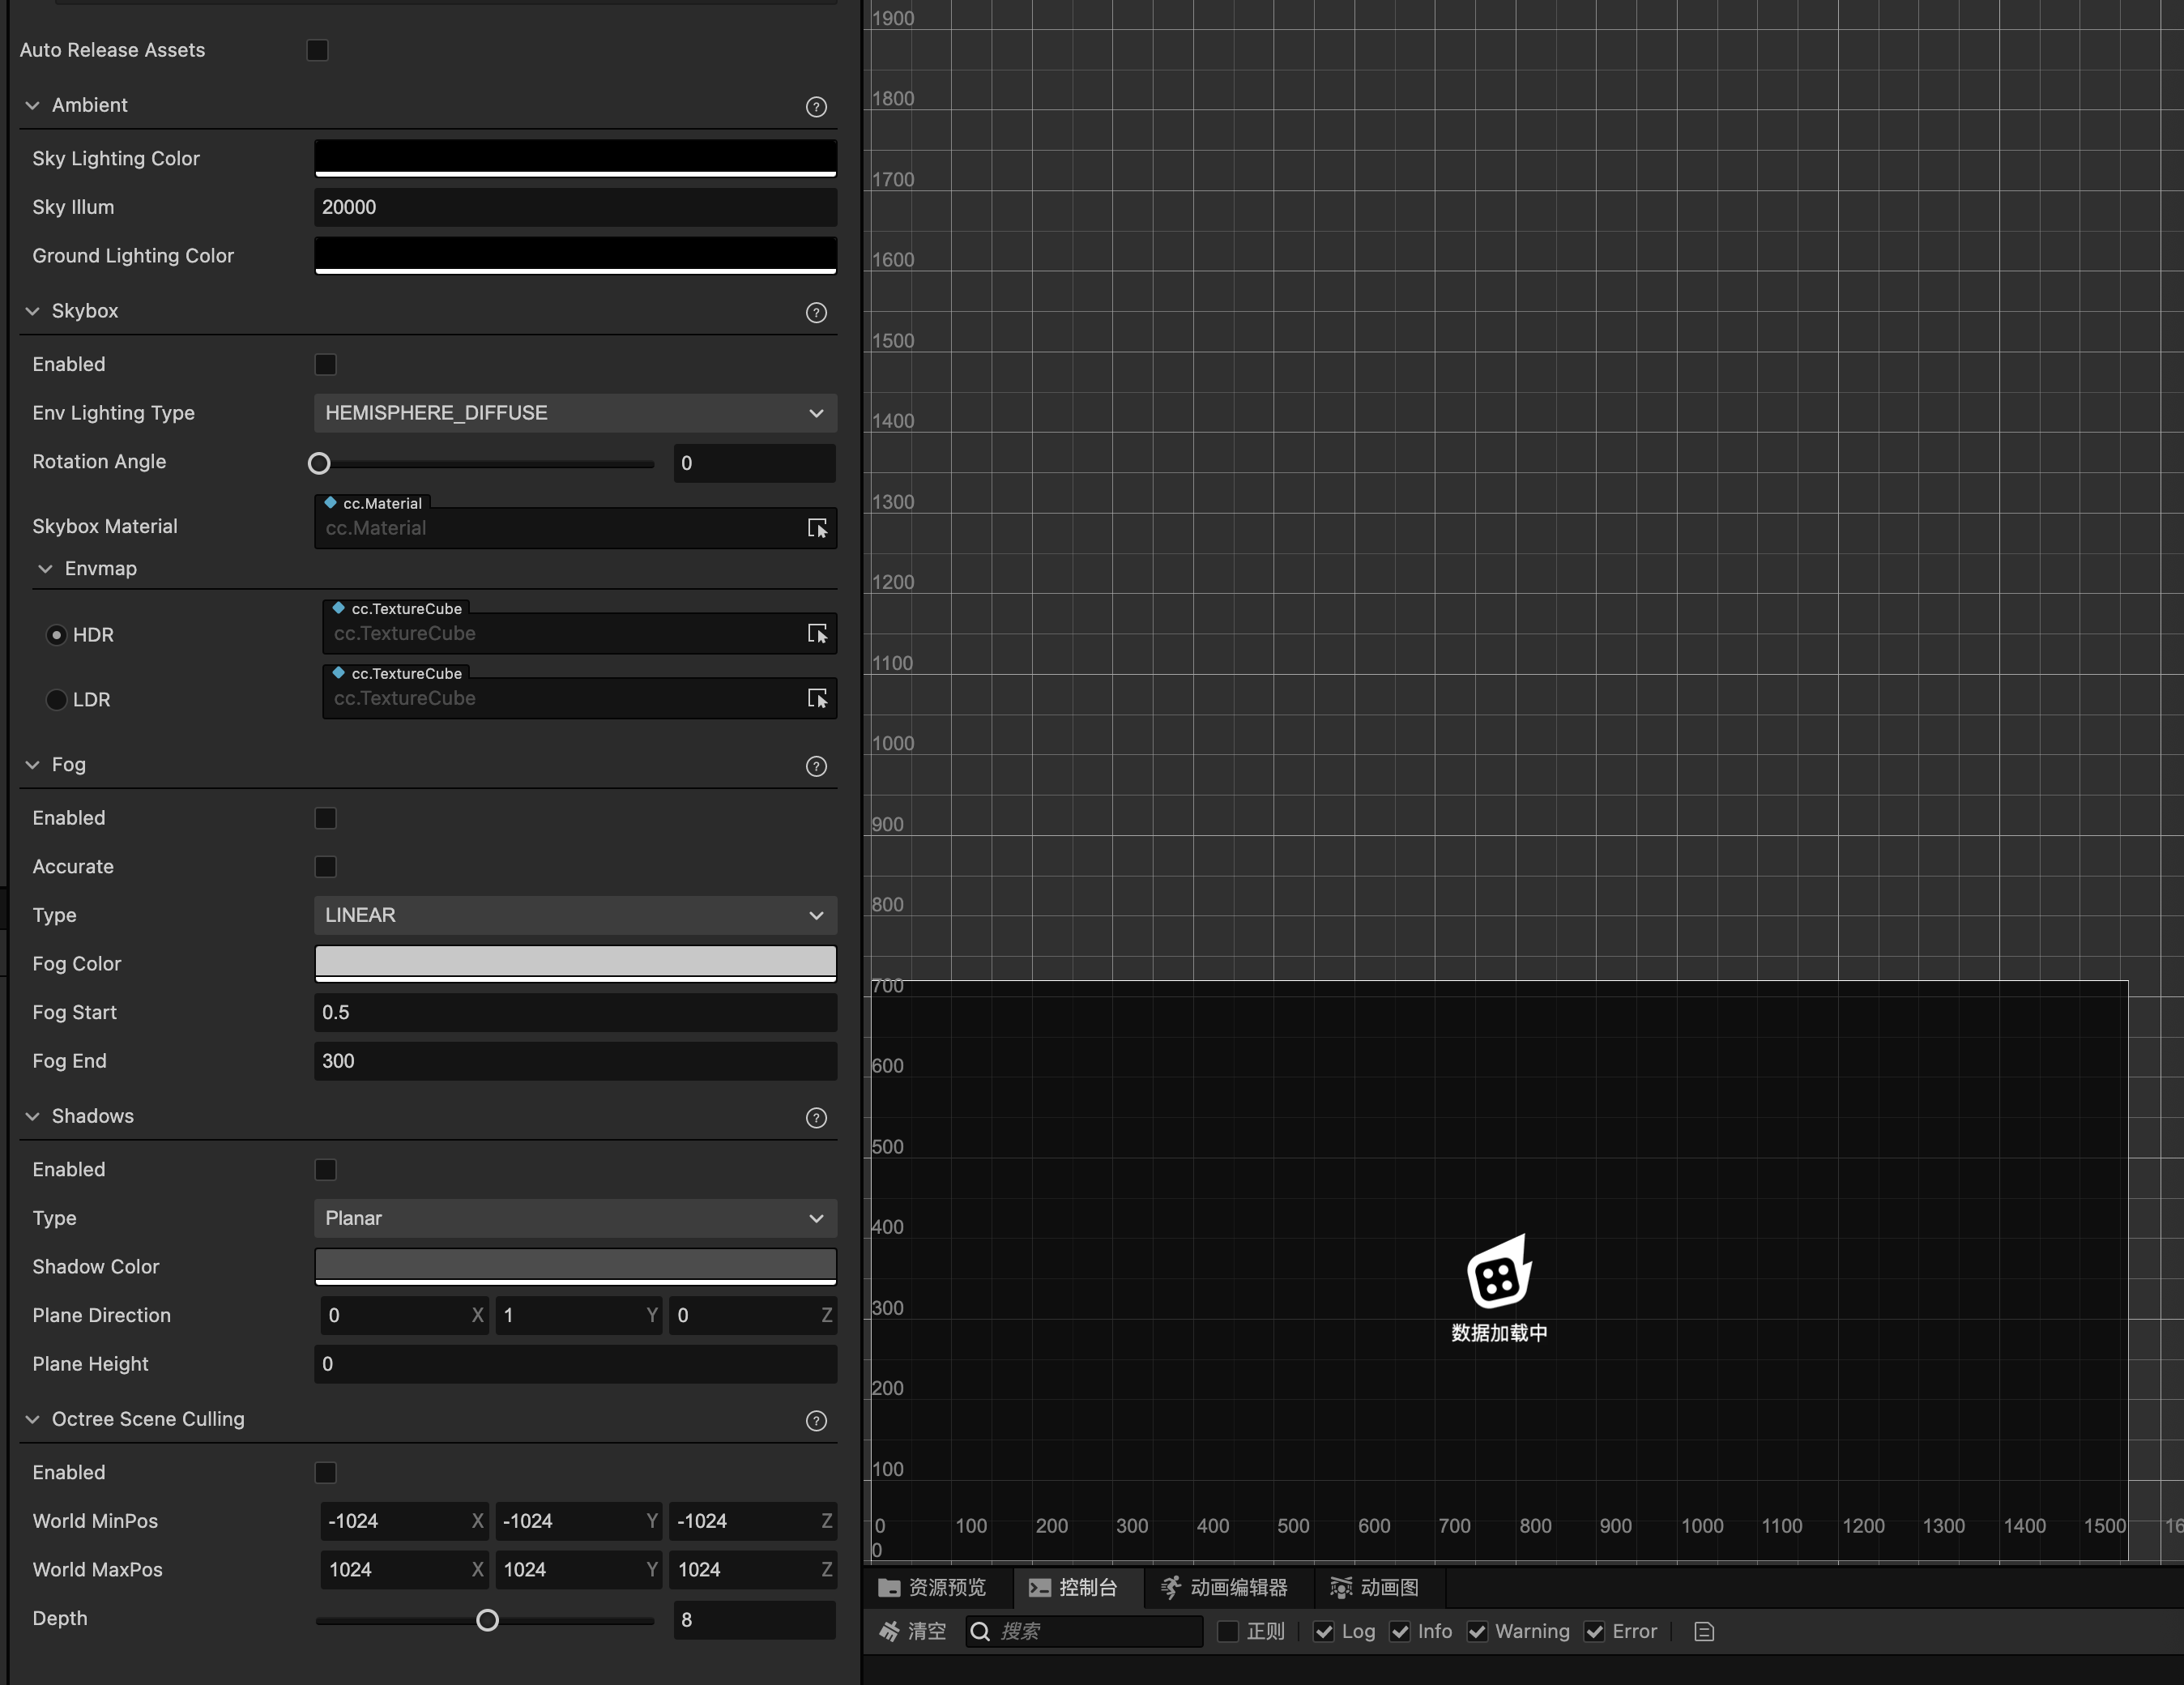Click the Ambient section help icon

pos(816,107)
